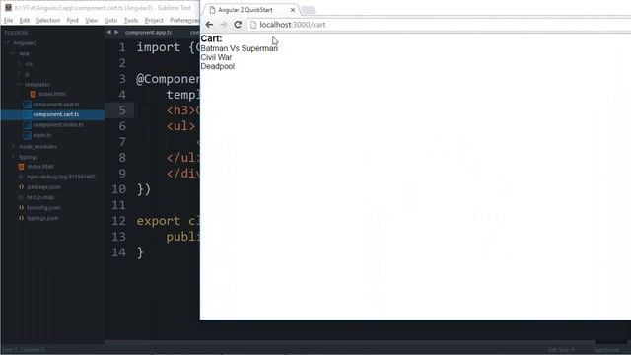Open npm-debug.log file in the sidebar
Screen dimensions: 631x355
[x=61, y=177]
